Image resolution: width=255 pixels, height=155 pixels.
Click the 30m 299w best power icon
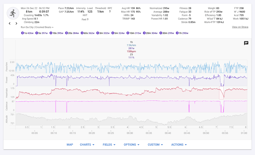tap(161, 33)
